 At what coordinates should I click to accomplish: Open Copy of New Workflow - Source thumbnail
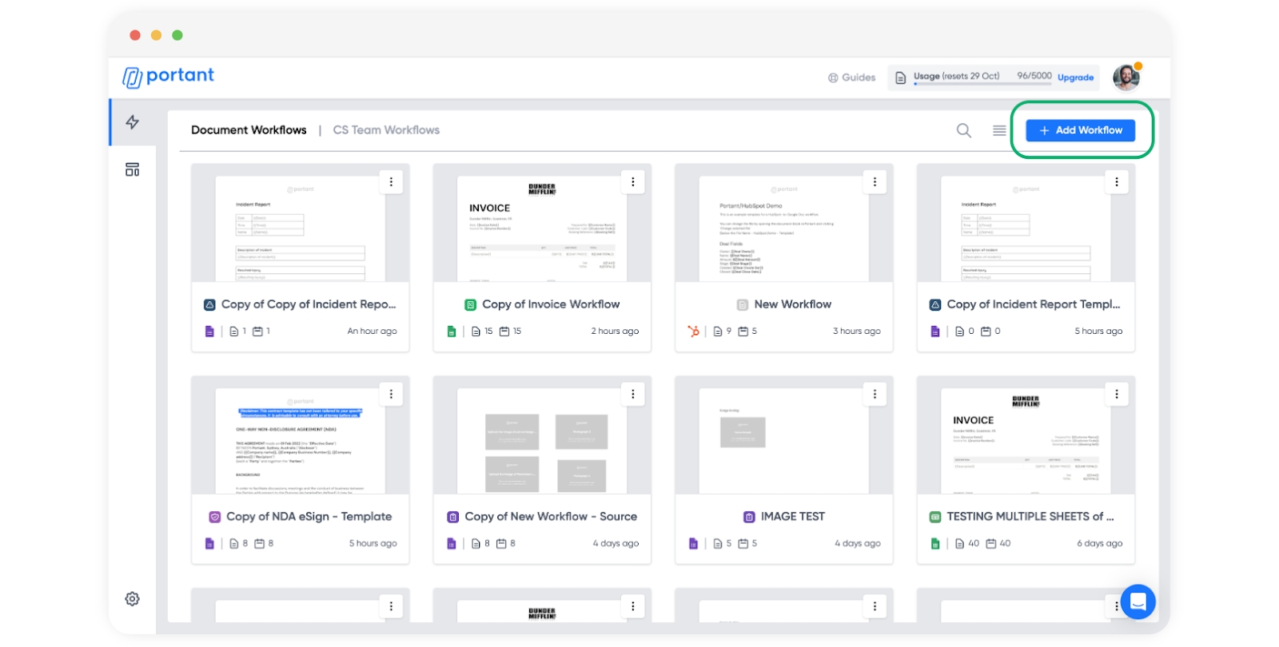[x=542, y=439]
